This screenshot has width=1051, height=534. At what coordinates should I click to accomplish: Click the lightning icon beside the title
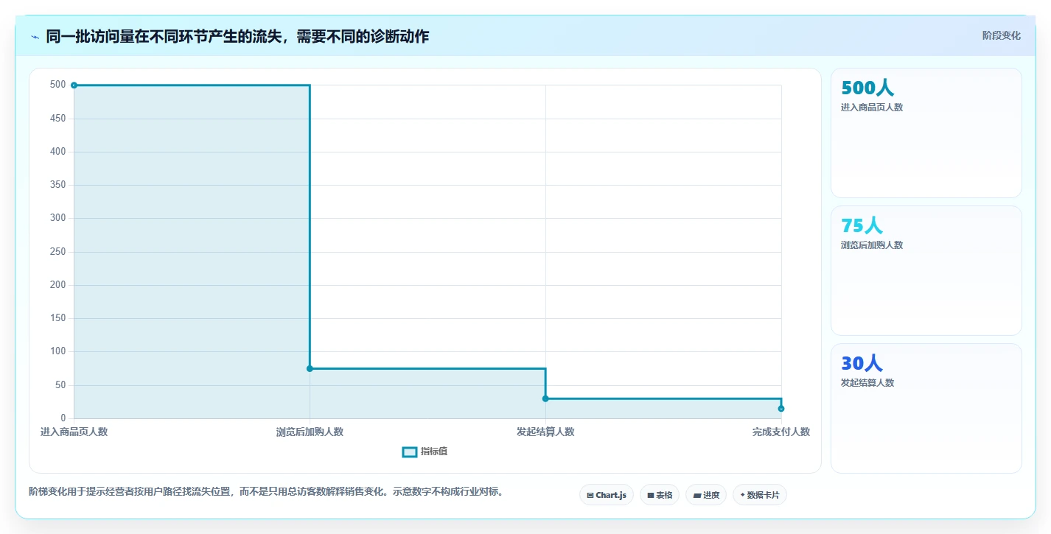pos(35,37)
